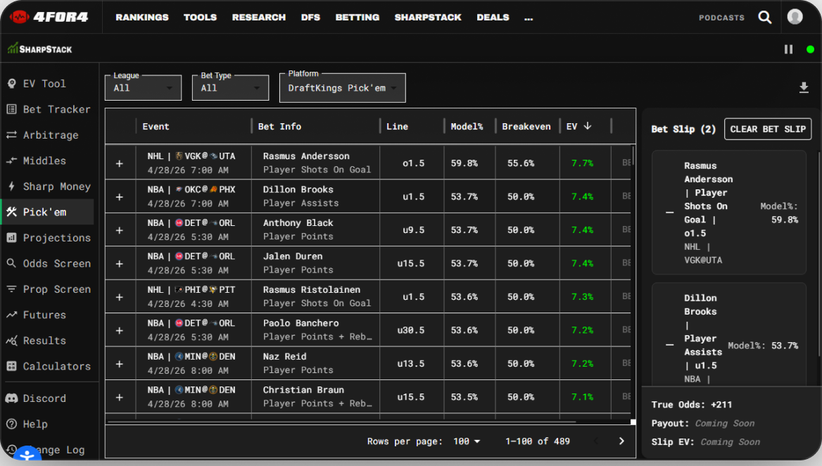
Task: Pause live updates with pause icon
Action: (788, 49)
